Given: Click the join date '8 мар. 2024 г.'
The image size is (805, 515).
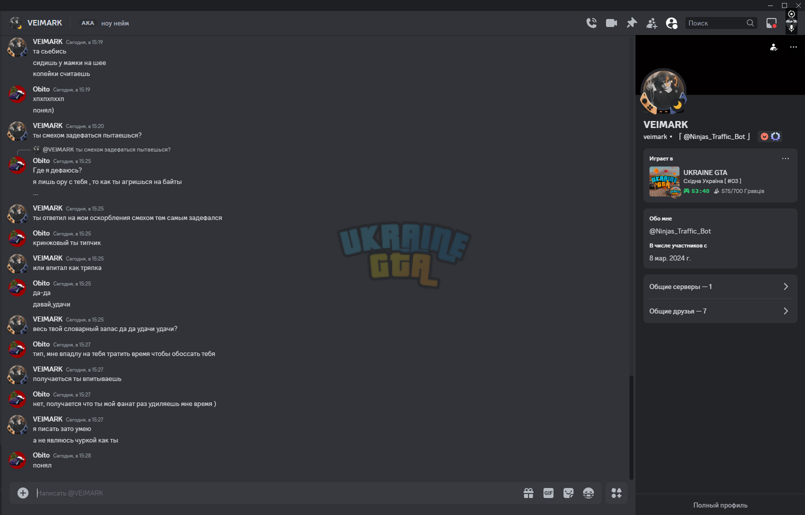Looking at the screenshot, I should pos(670,258).
